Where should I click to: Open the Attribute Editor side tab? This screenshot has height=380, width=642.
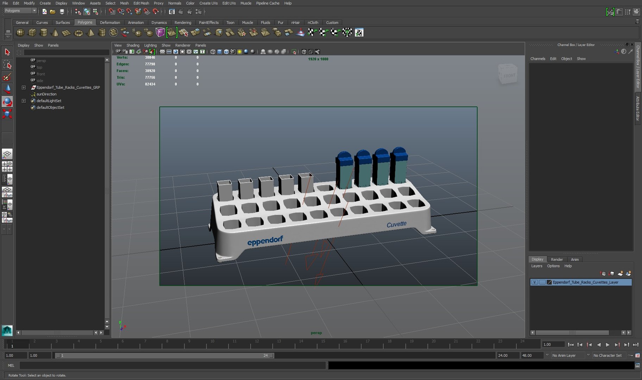pos(637,108)
